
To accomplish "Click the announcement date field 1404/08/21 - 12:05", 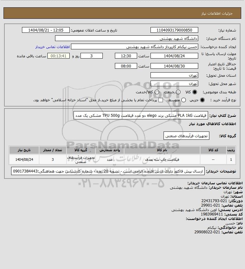I will pyautogui.click(x=46, y=30).
